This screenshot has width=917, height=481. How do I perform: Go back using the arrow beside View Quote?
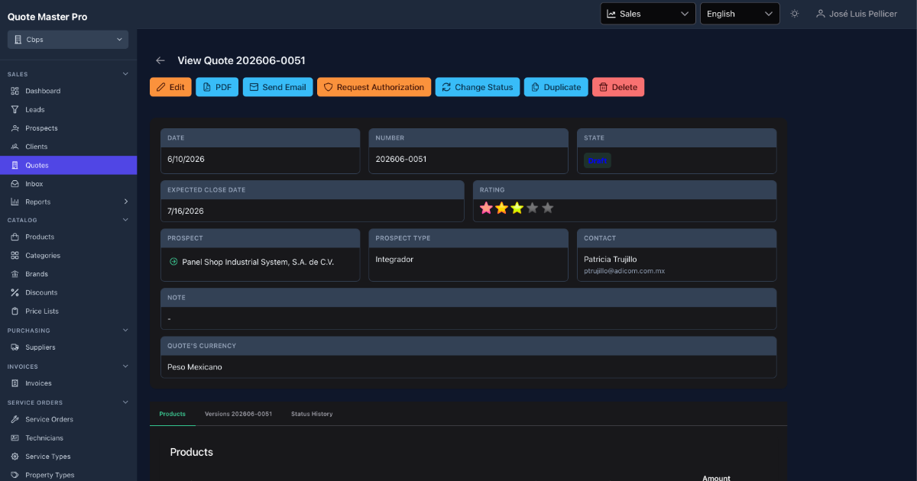pyautogui.click(x=160, y=60)
